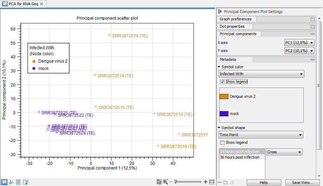
Task: Open the X axis PC1 dropdown
Action: point(299,43)
